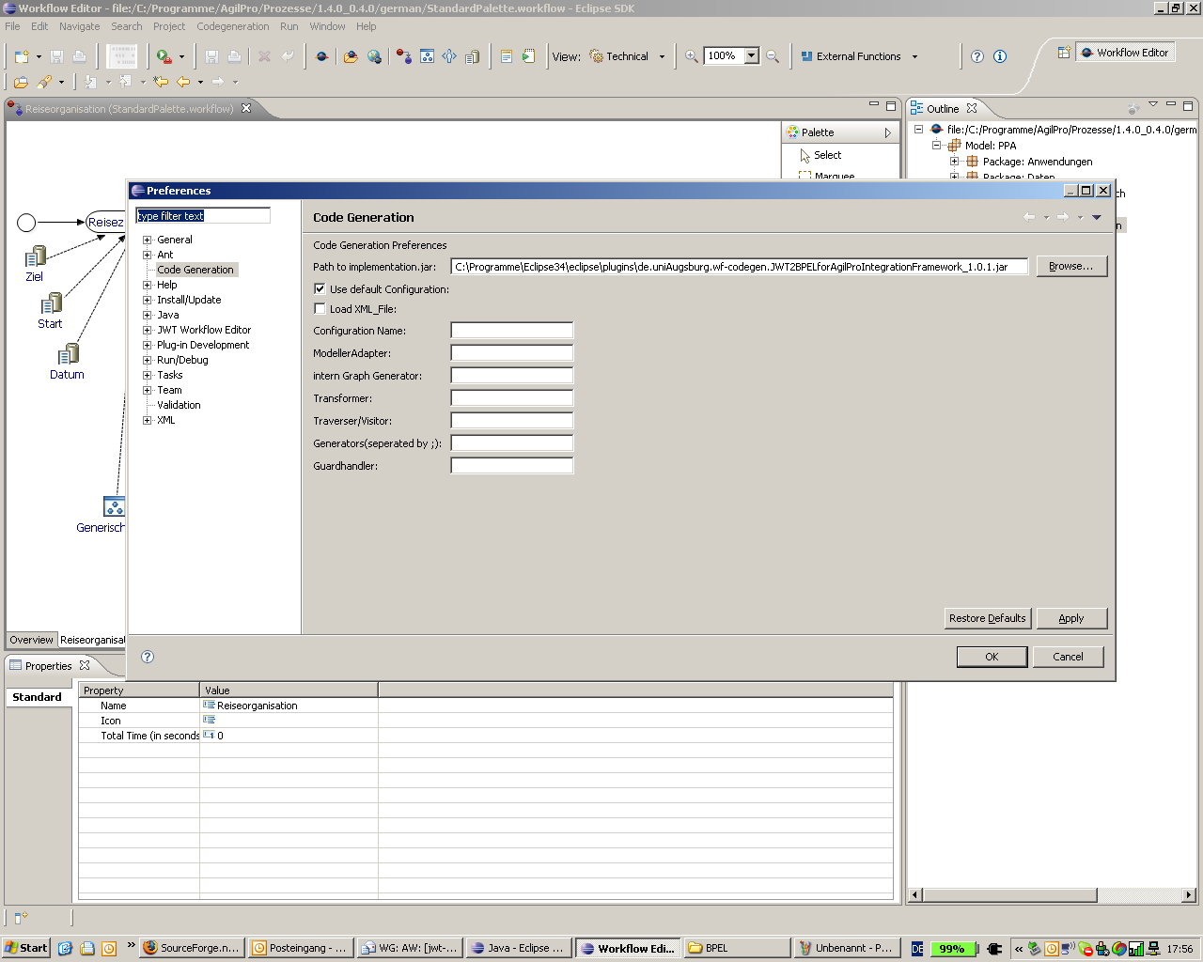Open the zoom percentage dropdown
Image resolution: width=1203 pixels, height=962 pixels.
pos(751,56)
